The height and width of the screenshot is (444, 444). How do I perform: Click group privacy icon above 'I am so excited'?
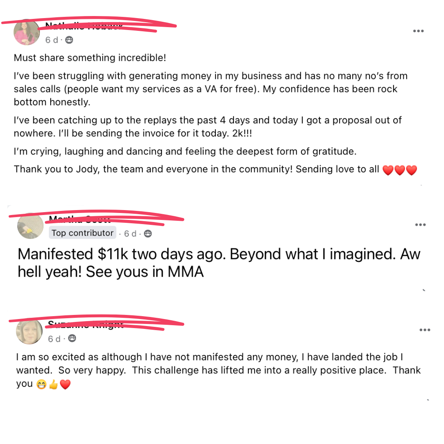pyautogui.click(x=72, y=338)
